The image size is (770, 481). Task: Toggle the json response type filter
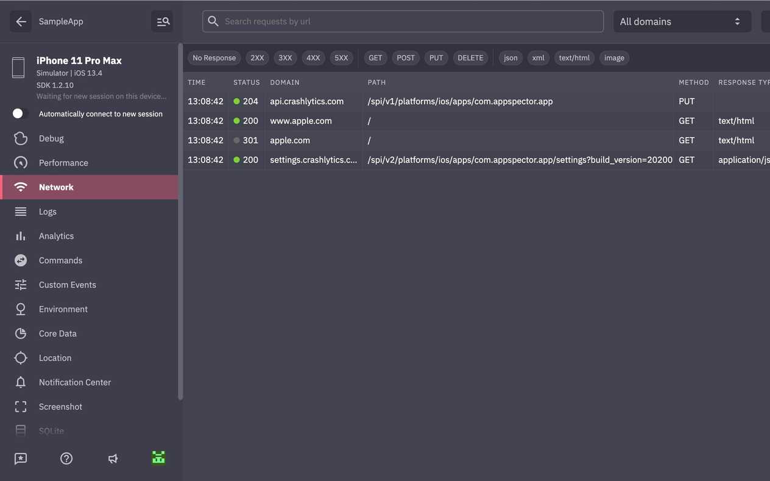[510, 58]
